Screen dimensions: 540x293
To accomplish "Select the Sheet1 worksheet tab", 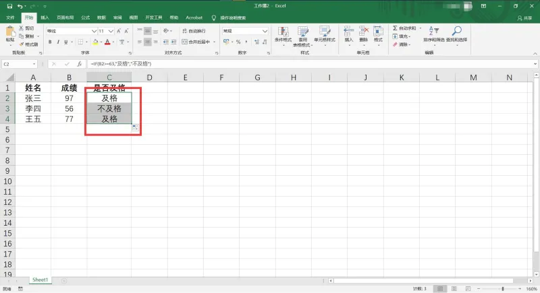I will pos(40,280).
